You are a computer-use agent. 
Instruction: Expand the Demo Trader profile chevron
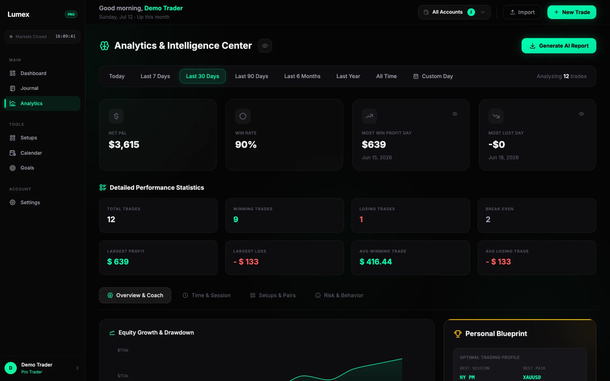[77, 368]
